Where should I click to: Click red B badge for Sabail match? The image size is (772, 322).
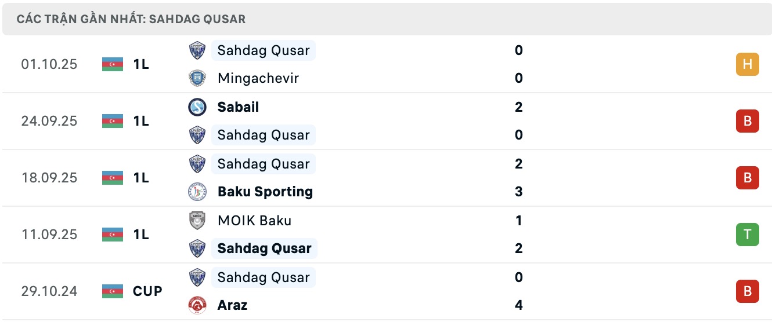pyautogui.click(x=748, y=121)
